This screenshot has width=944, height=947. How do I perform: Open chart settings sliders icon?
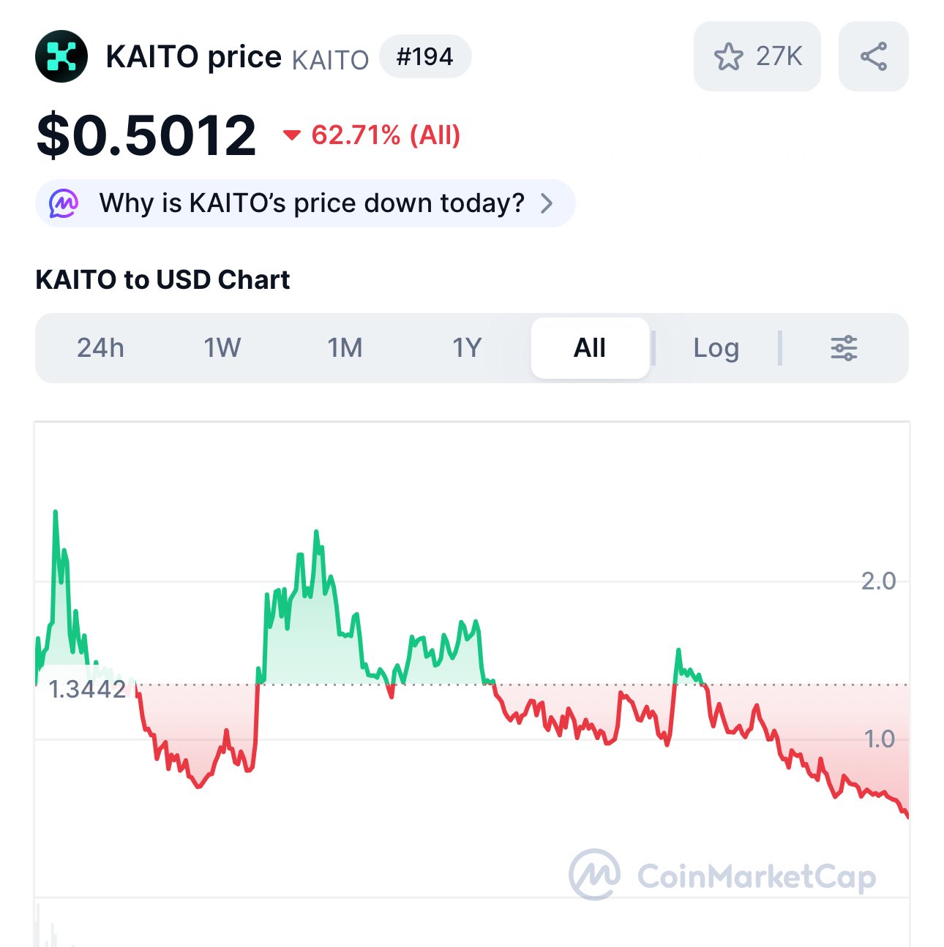point(844,348)
